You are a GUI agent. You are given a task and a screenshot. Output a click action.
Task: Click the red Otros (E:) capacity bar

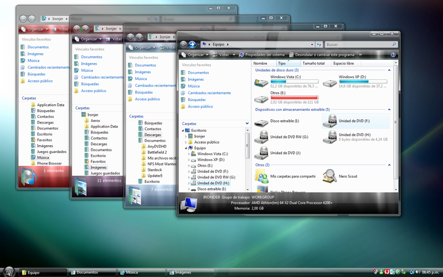(295, 98)
